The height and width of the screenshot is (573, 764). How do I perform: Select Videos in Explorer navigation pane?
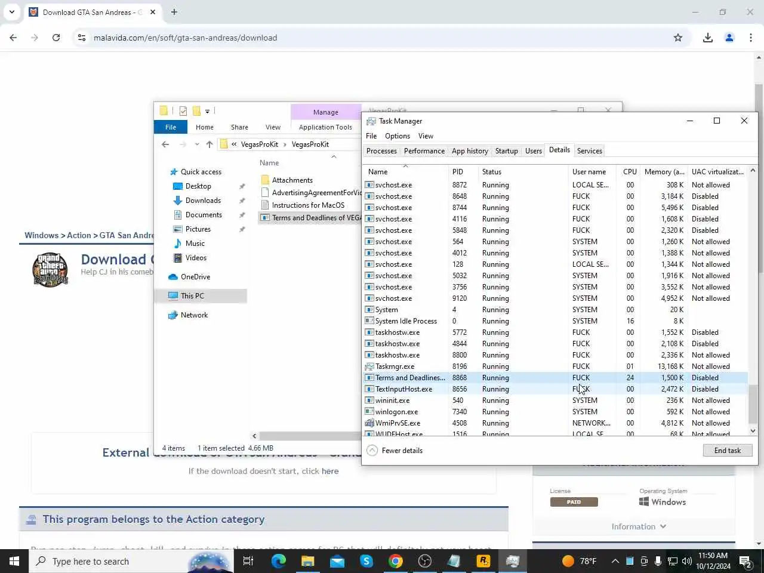(x=196, y=258)
